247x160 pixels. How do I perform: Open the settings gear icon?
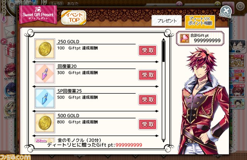240,6
